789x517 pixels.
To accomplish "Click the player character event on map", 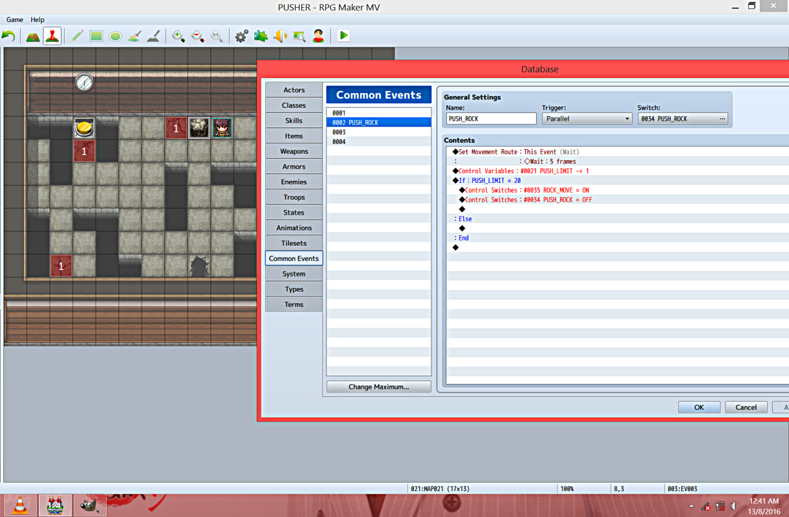I will coord(222,128).
